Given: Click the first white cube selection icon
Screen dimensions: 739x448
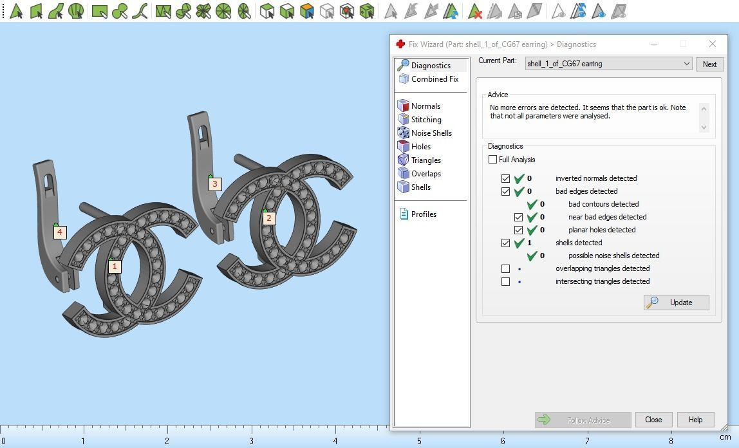Looking at the screenshot, I should coord(267,11).
